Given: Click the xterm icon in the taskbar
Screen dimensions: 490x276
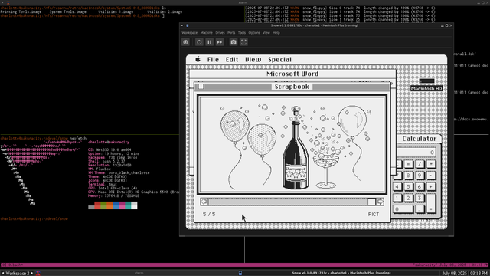Looking at the screenshot, I should pos(38,273).
